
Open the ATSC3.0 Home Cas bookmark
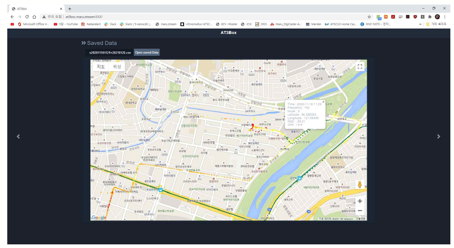point(340,24)
